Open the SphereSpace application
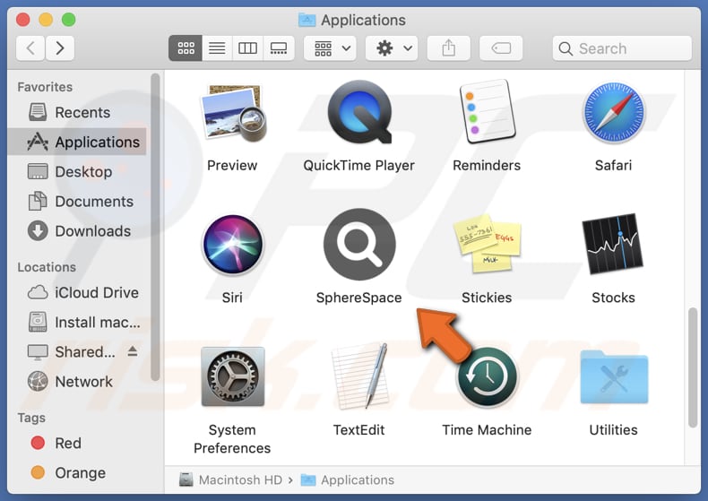The height and width of the screenshot is (501, 708). point(358,246)
